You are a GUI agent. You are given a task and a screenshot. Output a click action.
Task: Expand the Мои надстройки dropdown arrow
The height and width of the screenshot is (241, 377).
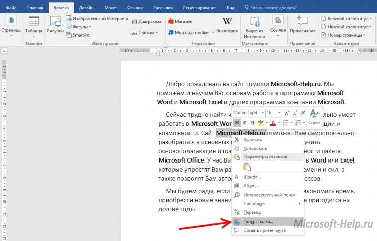tap(213, 33)
